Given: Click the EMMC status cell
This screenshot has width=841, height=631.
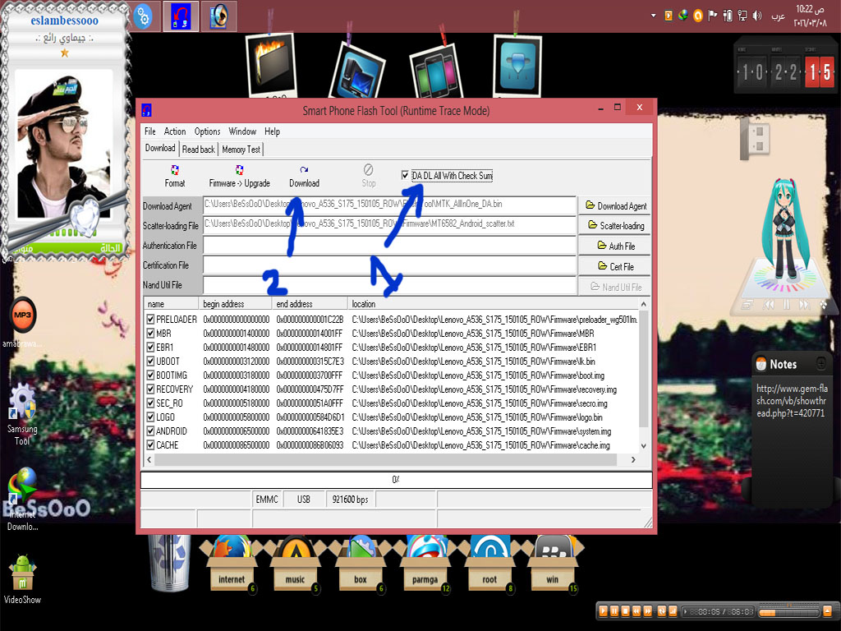Looking at the screenshot, I should [267, 500].
